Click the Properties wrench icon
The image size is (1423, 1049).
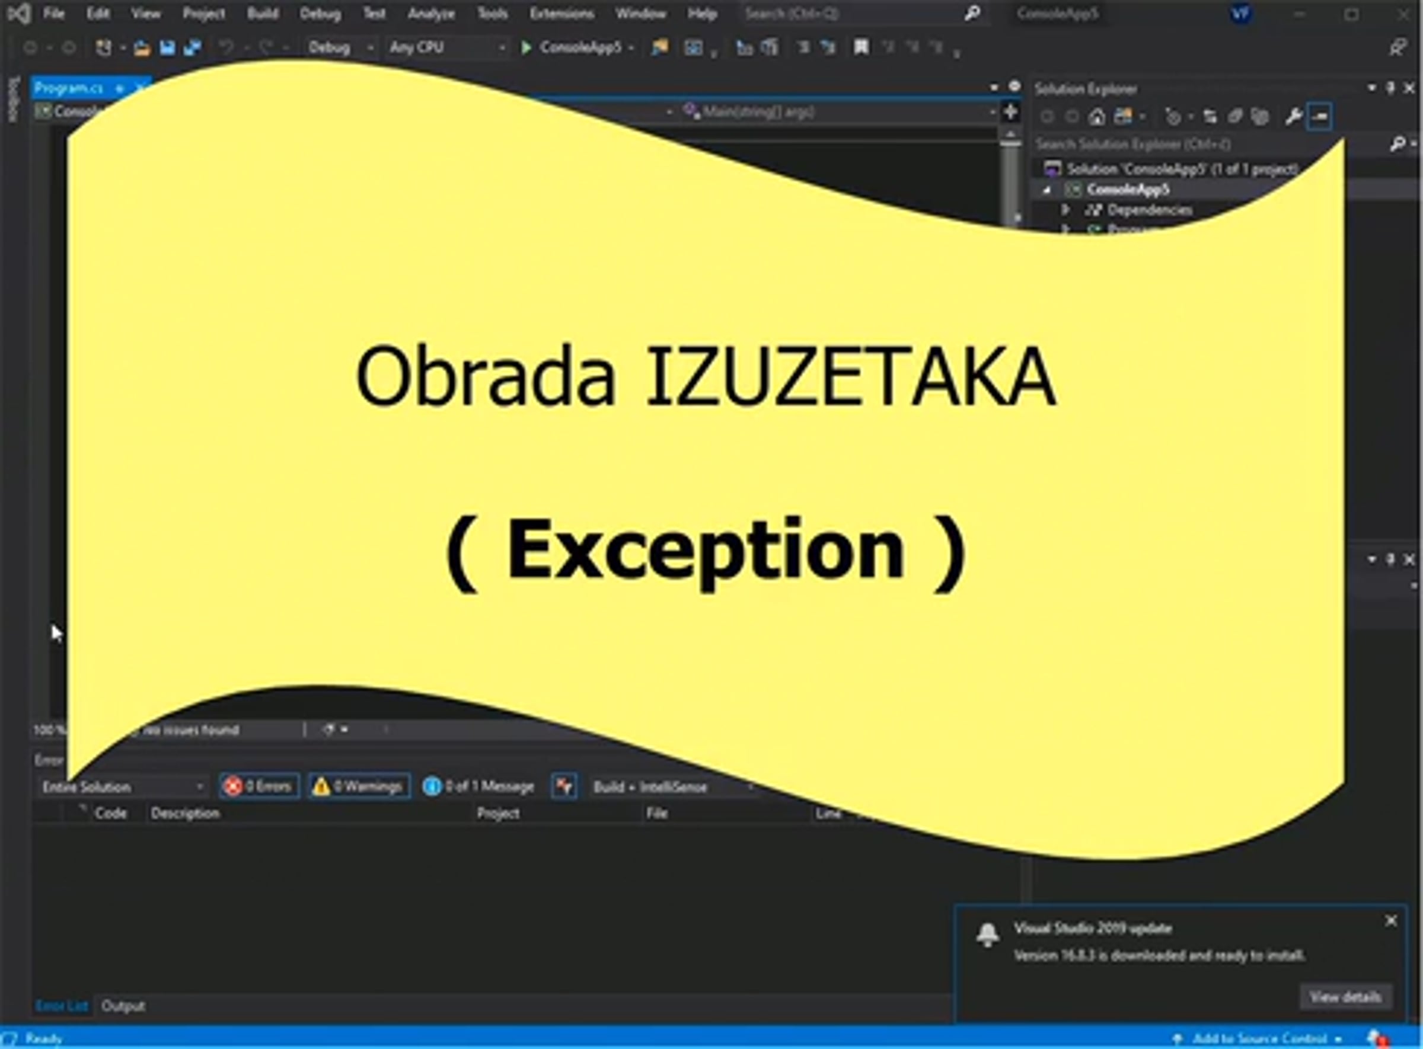1293,117
